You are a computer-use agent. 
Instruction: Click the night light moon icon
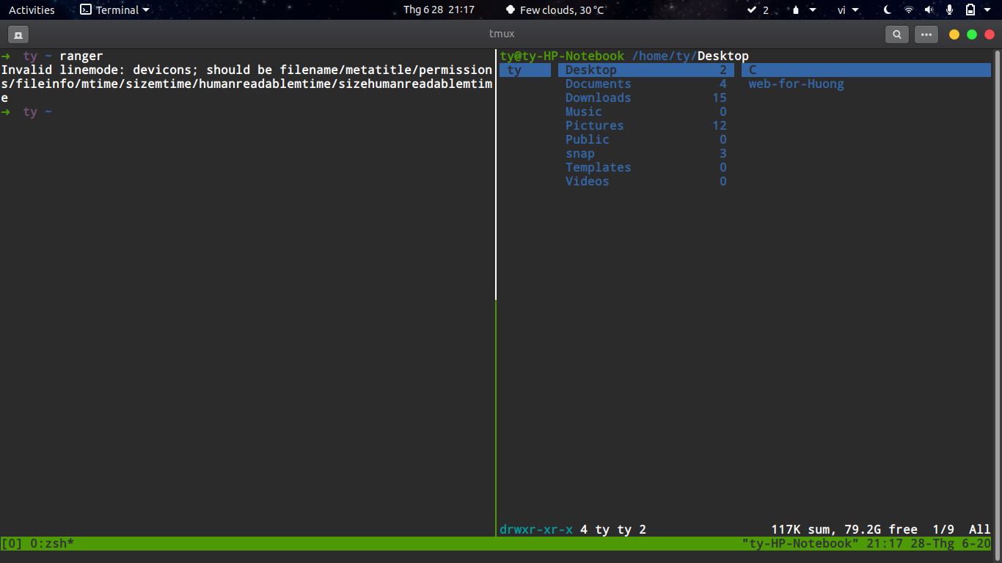coord(887,10)
